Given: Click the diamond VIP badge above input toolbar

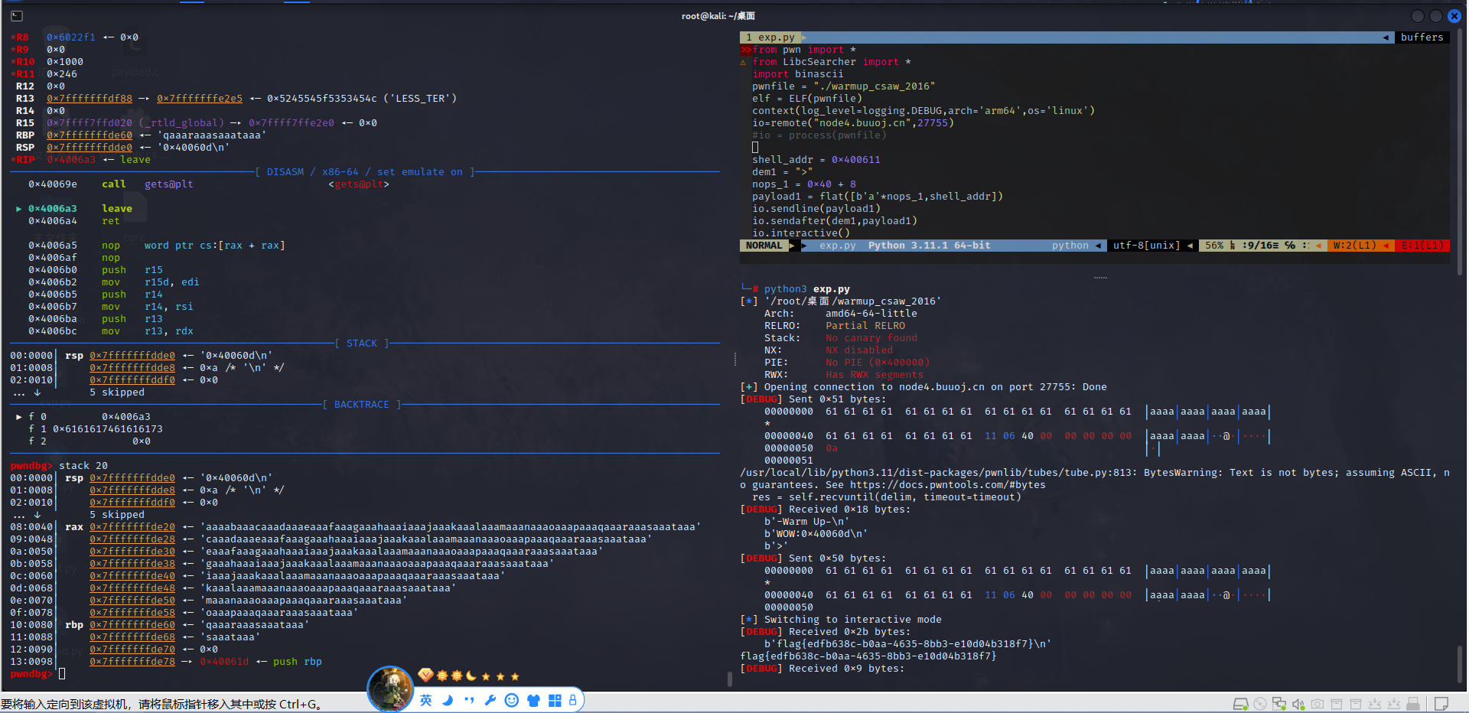Looking at the screenshot, I should [425, 675].
